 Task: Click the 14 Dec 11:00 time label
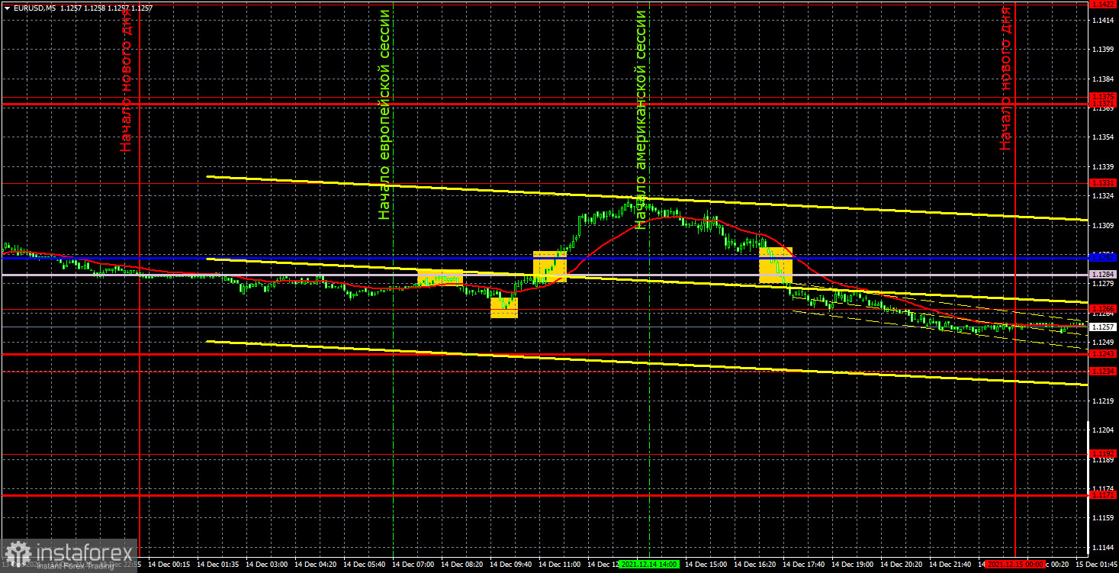(x=561, y=565)
